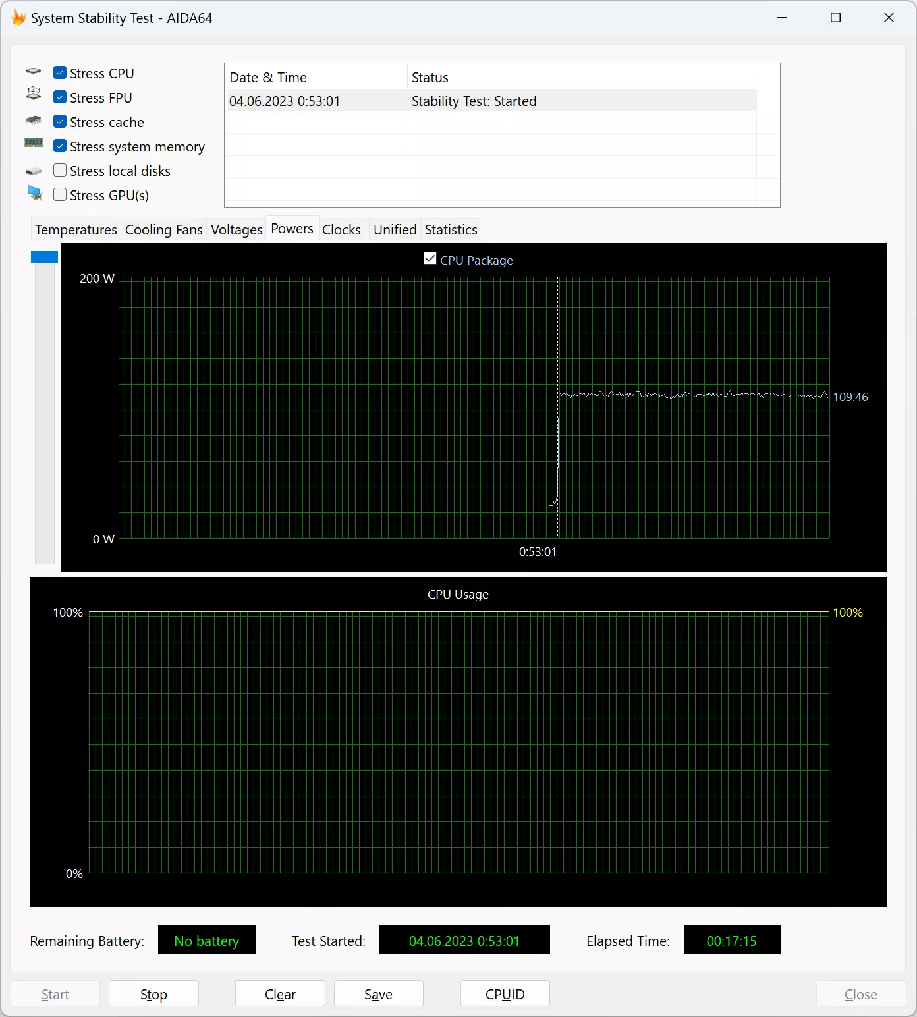Uncheck the Stress CPU checkbox
The height and width of the screenshot is (1017, 917).
pyautogui.click(x=60, y=73)
